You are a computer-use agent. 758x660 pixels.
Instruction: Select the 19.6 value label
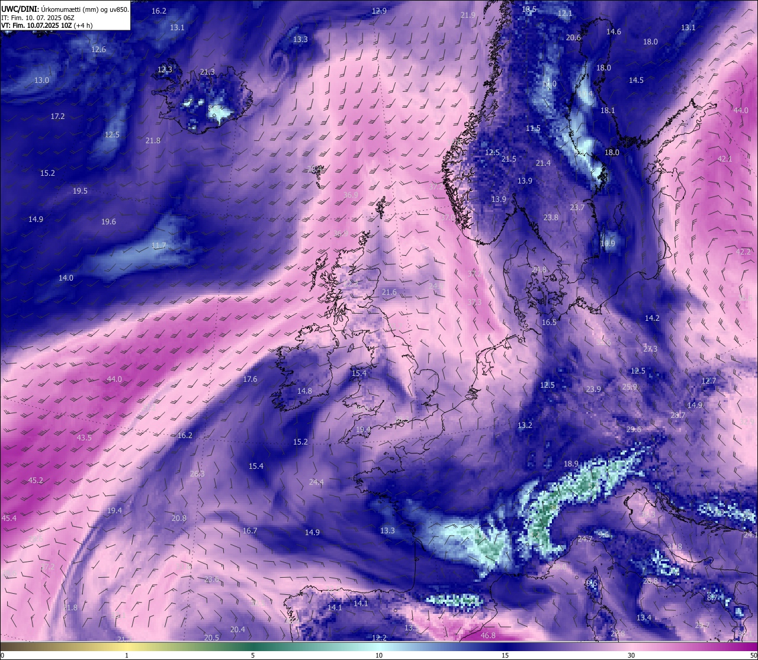pyautogui.click(x=108, y=221)
